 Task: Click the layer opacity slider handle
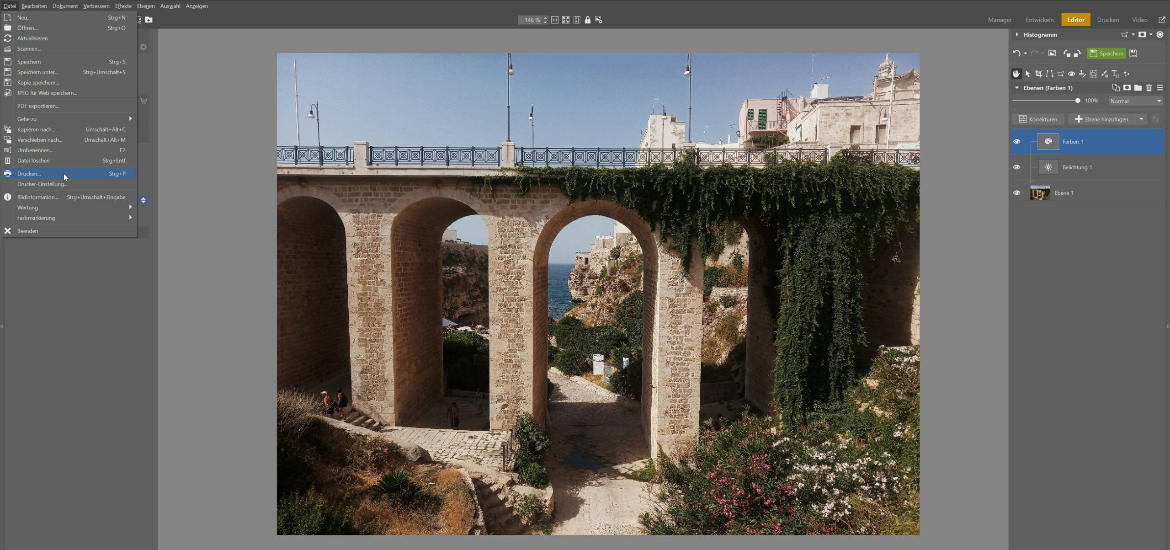1077,101
